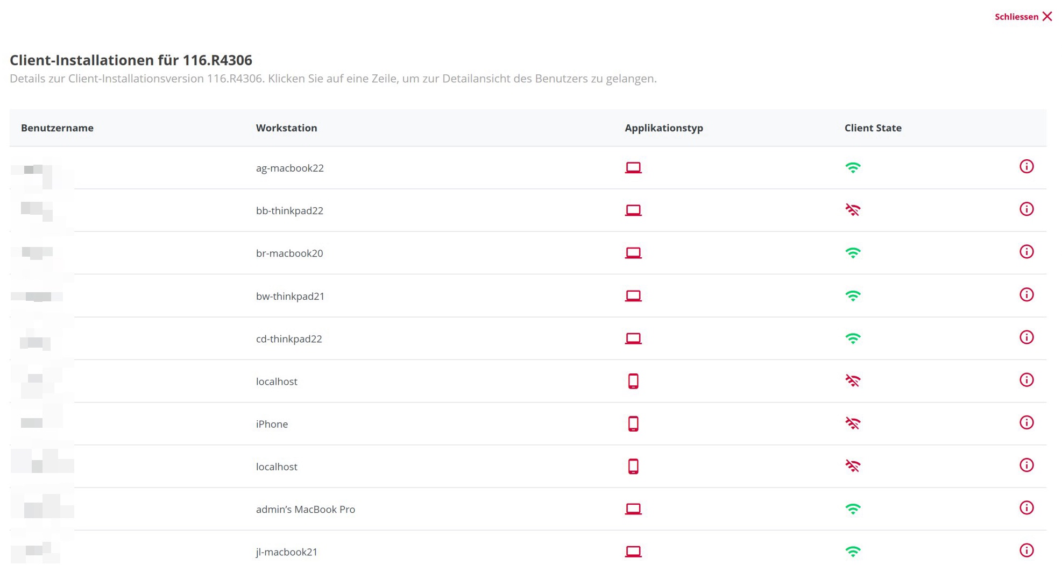Close the dialog via Schliessen
1062x565 pixels.
(1023, 17)
